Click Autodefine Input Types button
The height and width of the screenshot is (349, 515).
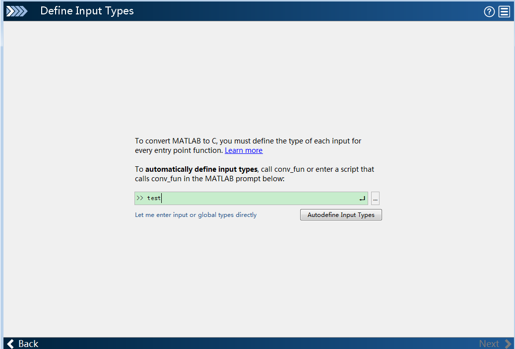pyautogui.click(x=340, y=214)
